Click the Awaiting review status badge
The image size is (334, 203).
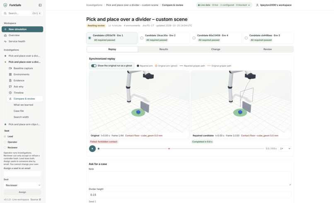96,26
